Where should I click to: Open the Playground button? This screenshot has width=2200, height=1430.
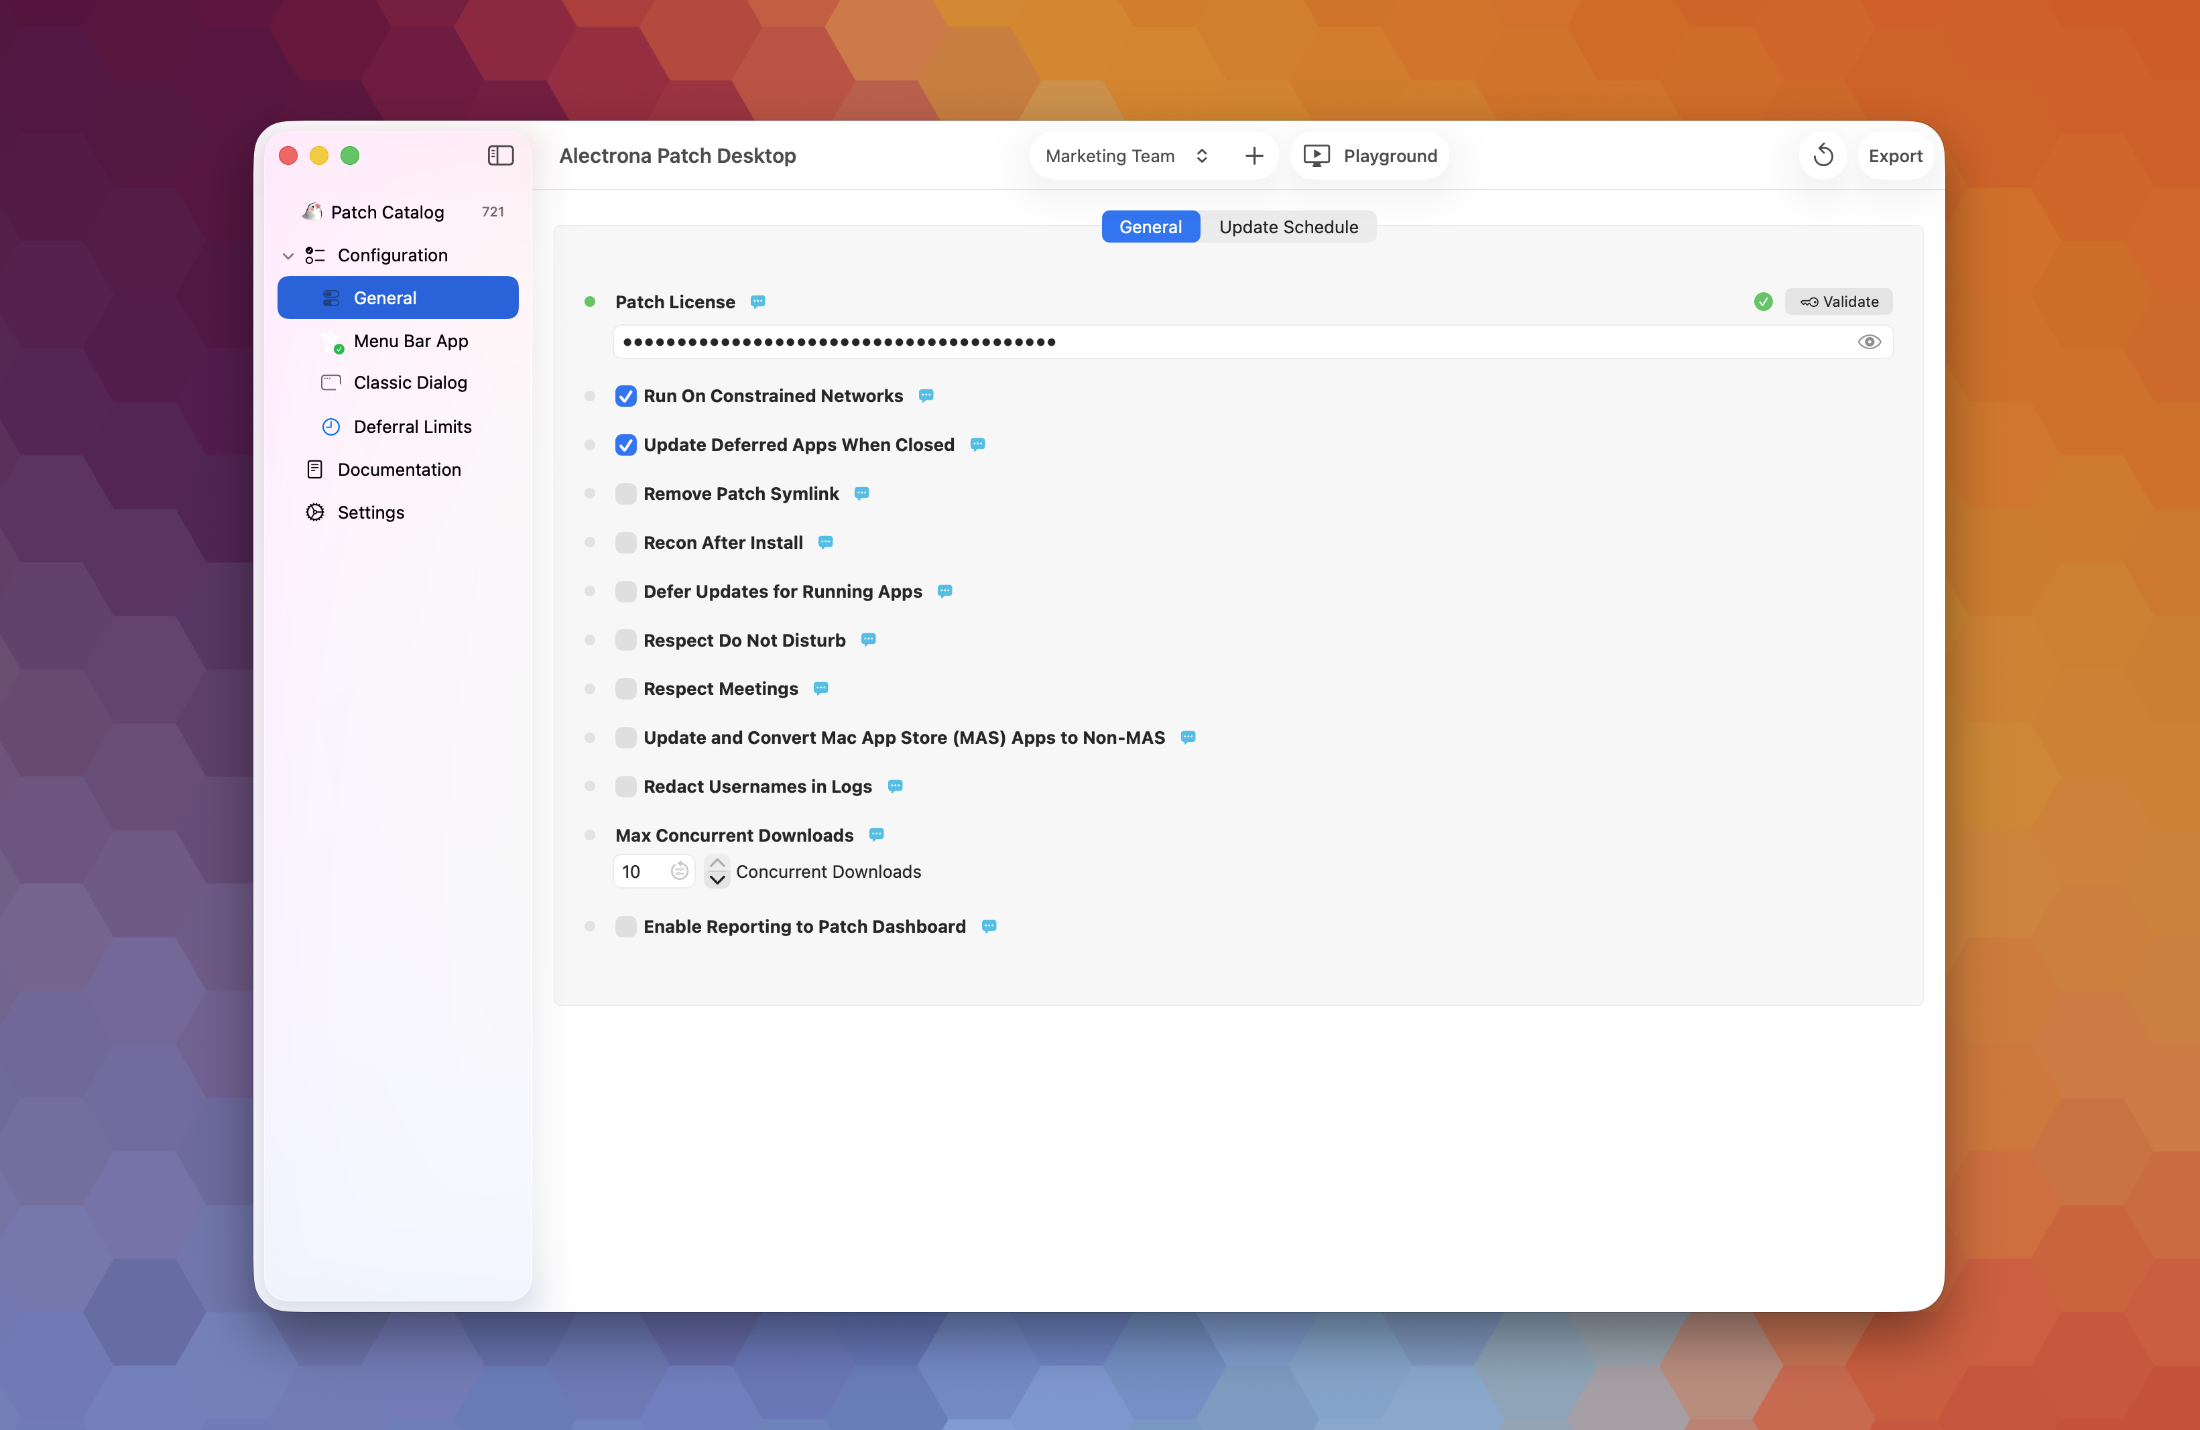point(1370,155)
